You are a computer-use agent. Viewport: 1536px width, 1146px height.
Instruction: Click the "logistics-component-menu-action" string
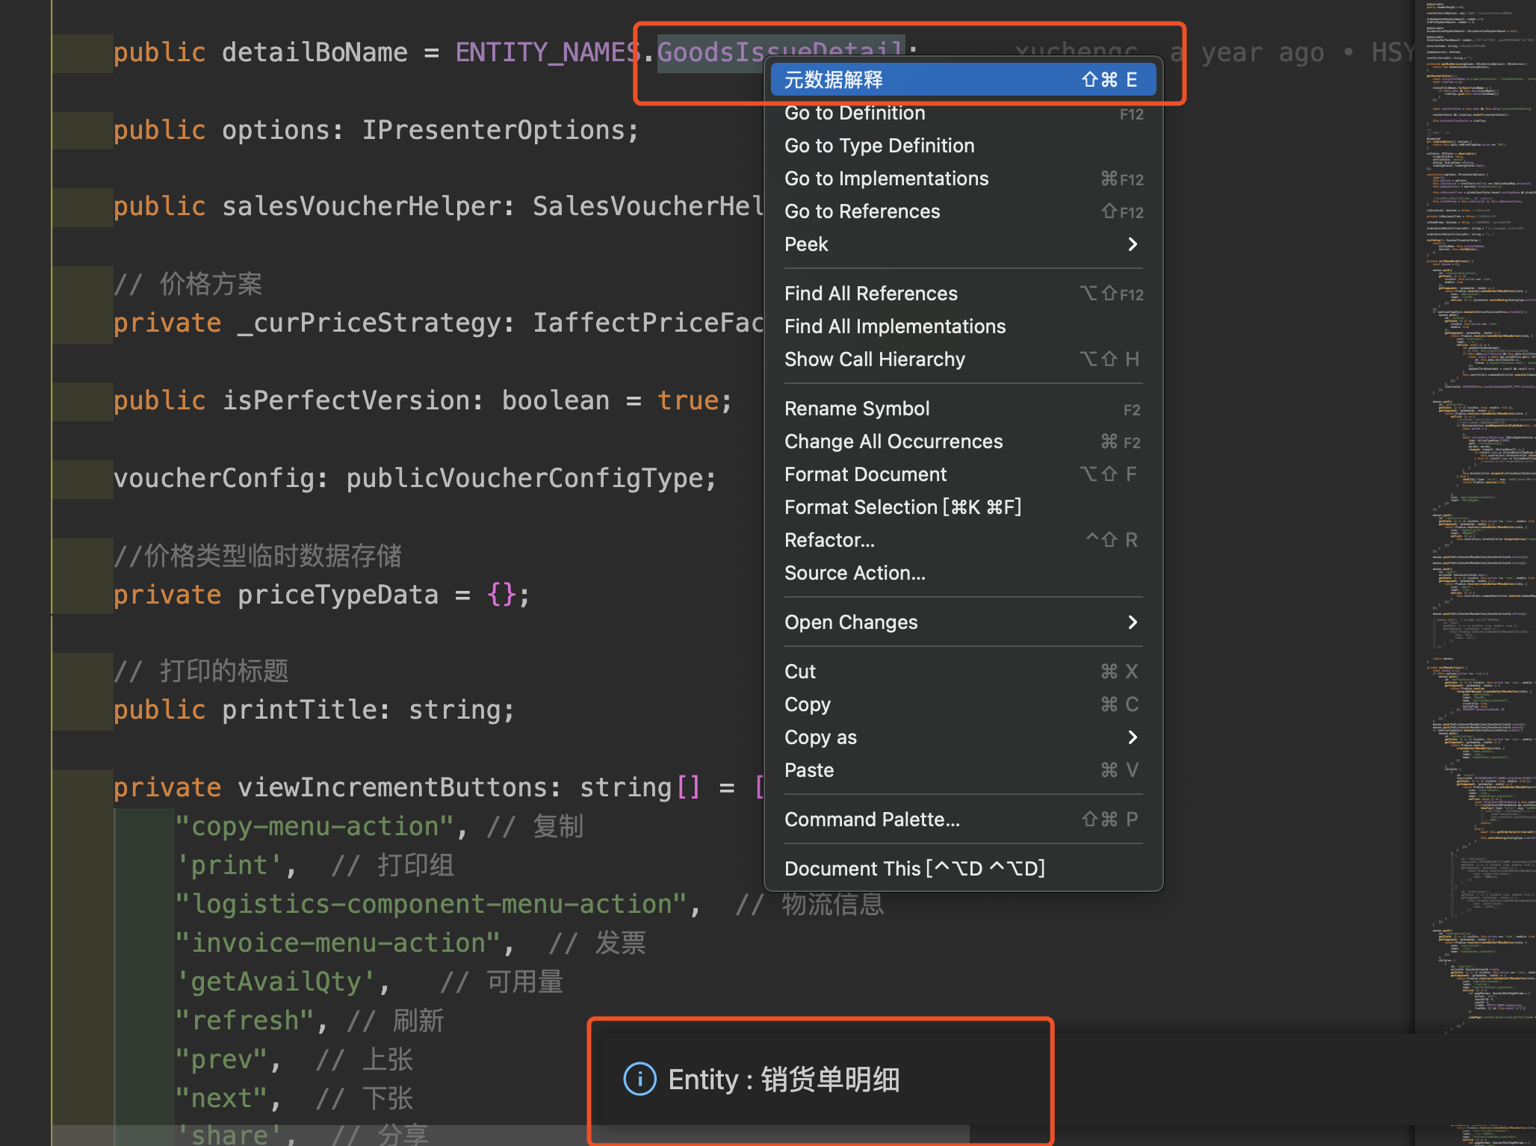pyautogui.click(x=431, y=904)
